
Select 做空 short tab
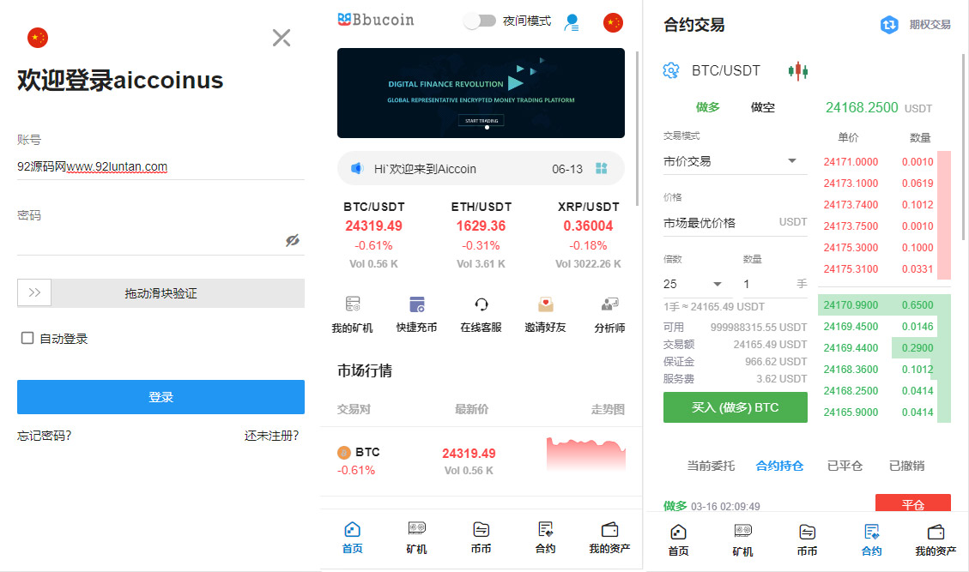pos(762,107)
